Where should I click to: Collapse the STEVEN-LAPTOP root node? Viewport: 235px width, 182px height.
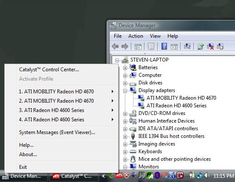point(117,60)
